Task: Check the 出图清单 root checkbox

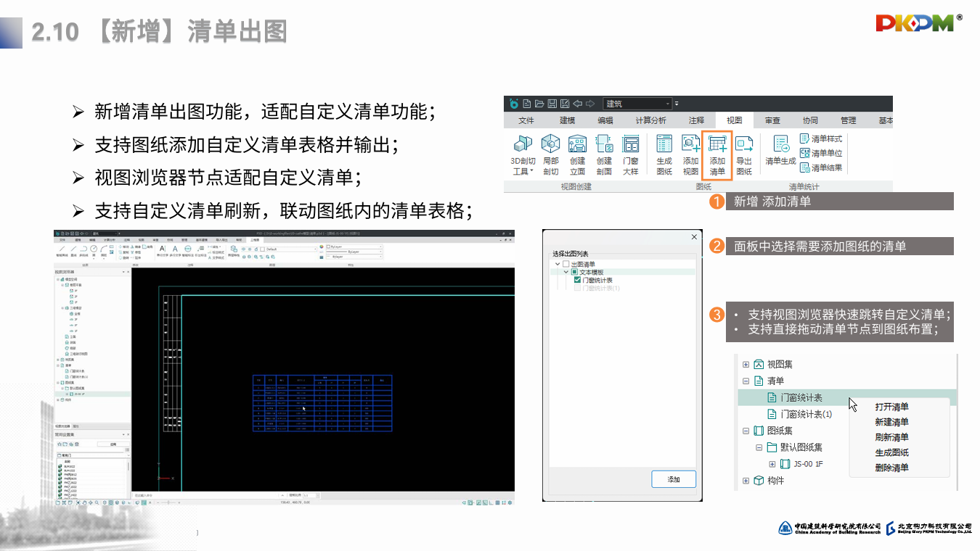Action: coord(566,265)
